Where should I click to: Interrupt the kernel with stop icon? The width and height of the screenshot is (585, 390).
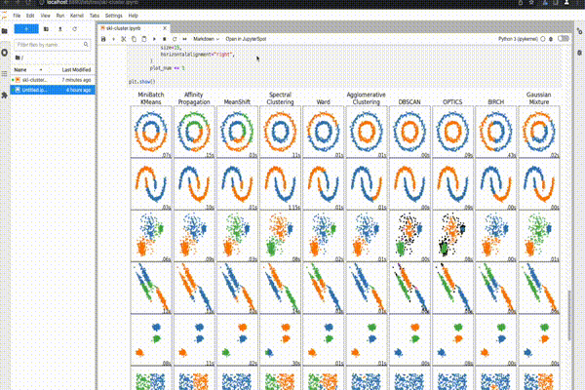tap(164, 39)
